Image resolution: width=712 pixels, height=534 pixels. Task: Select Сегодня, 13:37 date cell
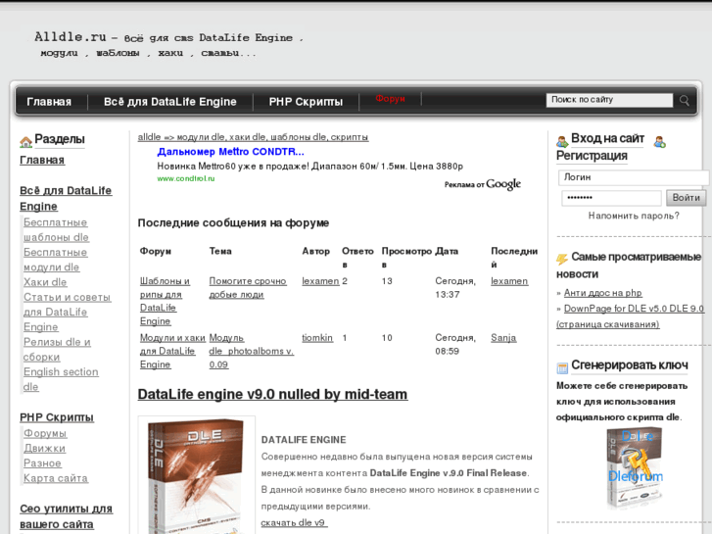coord(455,288)
